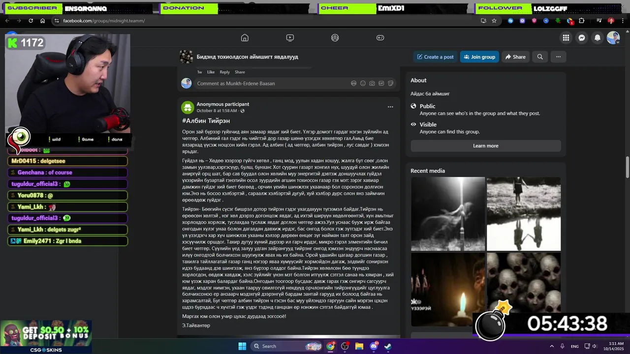
Task: Attach a photo using camera icon in comment
Action: click(x=372, y=84)
